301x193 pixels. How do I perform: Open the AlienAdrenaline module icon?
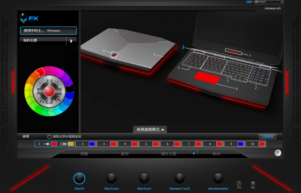click(218, 178)
